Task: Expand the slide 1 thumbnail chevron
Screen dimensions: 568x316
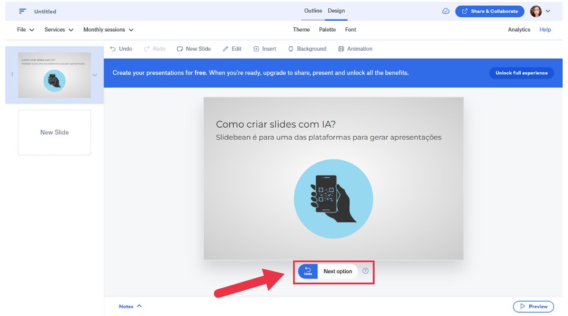Action: click(x=95, y=75)
